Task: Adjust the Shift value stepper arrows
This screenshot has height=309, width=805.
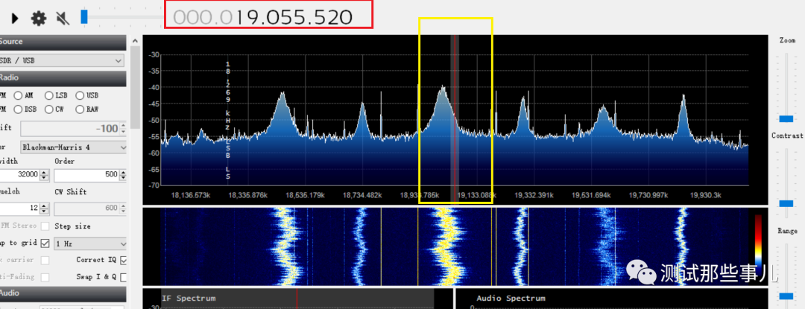Action: click(123, 129)
